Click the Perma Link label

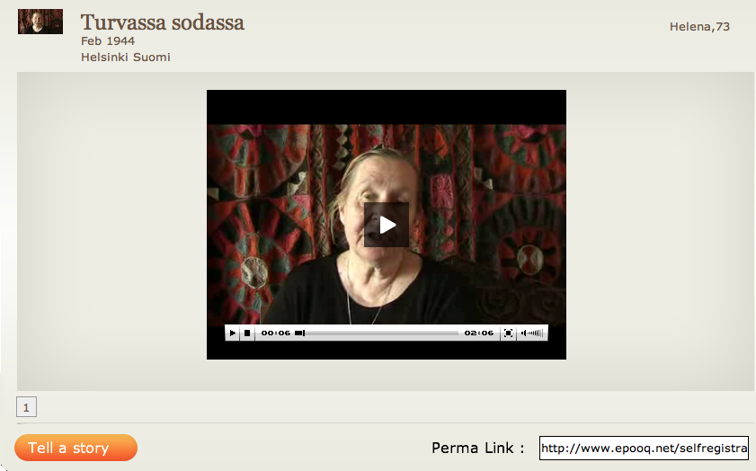[x=478, y=448]
